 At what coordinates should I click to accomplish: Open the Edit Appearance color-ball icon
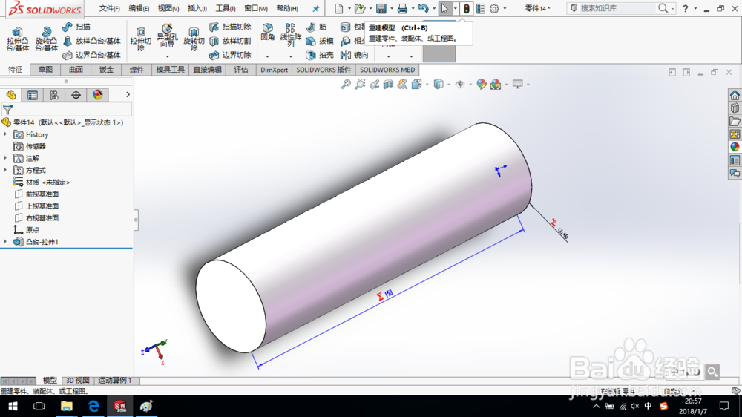point(482,85)
